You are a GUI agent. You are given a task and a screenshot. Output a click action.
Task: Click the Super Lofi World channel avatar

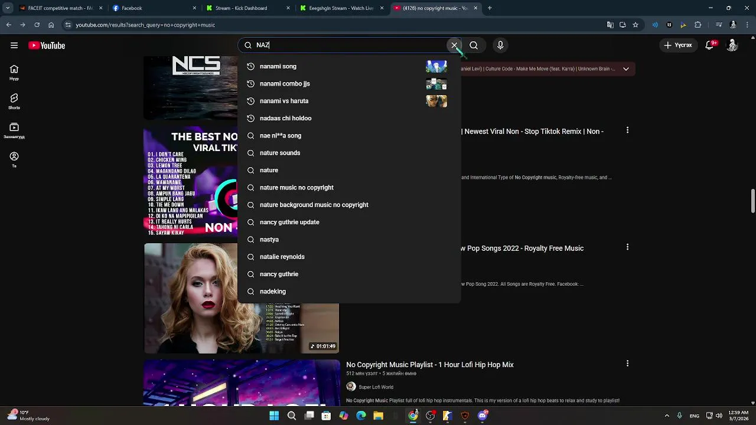351,387
